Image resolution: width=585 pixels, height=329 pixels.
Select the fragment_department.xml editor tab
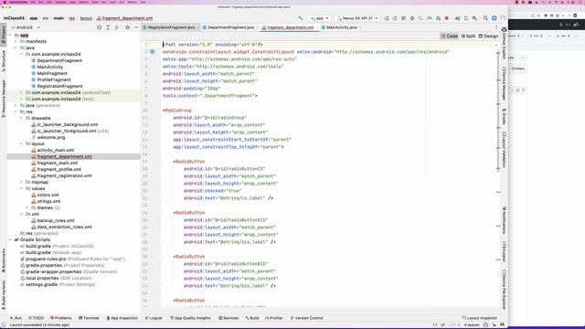coord(290,27)
